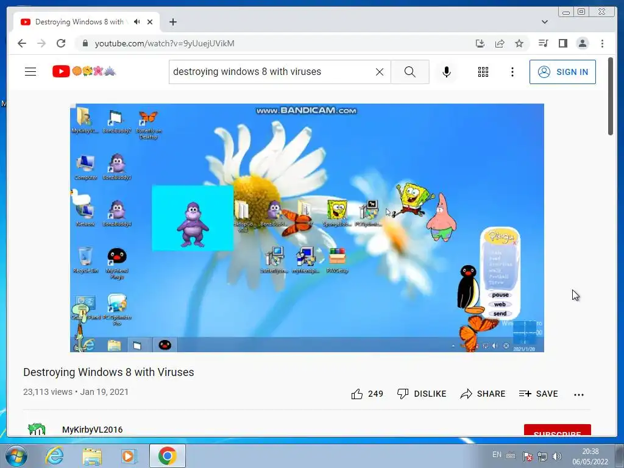
Task: Mute the tab via speaker icon
Action: [x=137, y=22]
